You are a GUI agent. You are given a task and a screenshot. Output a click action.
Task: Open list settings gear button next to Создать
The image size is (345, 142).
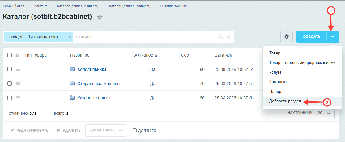coord(287,37)
